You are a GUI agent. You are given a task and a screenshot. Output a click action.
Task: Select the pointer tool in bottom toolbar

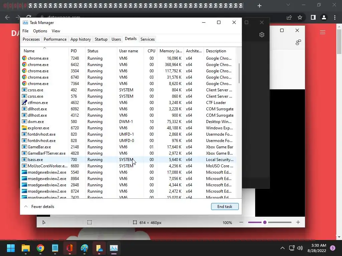tap(44, 222)
